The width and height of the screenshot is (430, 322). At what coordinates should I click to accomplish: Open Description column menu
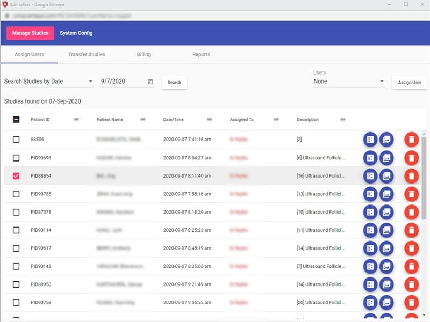click(343, 119)
